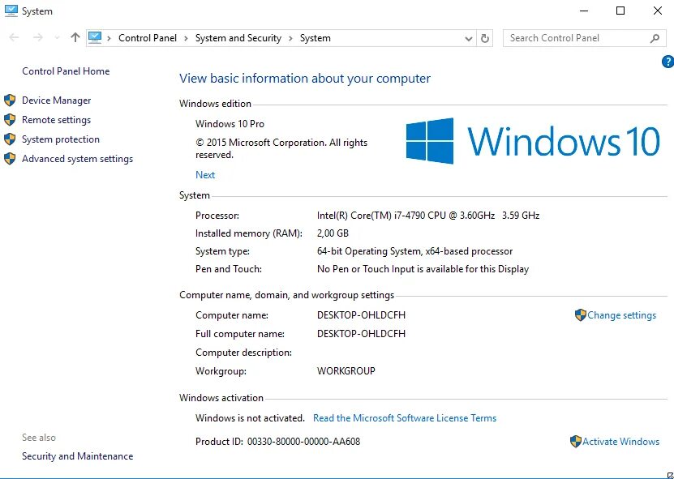Viewport: 674px width, 479px height.
Task: Click the search magnifier icon
Action: click(x=655, y=38)
